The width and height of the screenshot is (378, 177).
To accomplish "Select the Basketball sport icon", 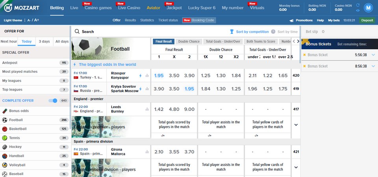I will [x=5, y=129].
